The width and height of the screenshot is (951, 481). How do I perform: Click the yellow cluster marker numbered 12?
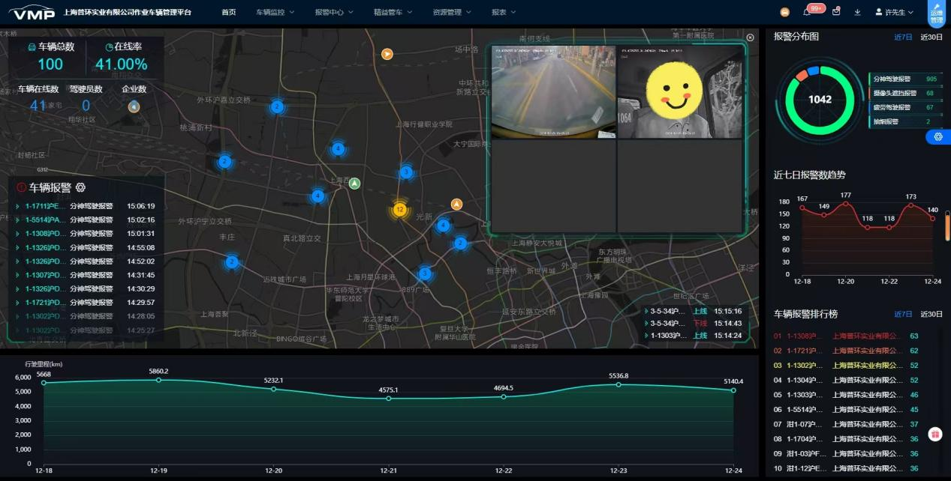coord(400,210)
